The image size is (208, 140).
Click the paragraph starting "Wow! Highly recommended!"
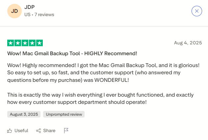point(103,72)
